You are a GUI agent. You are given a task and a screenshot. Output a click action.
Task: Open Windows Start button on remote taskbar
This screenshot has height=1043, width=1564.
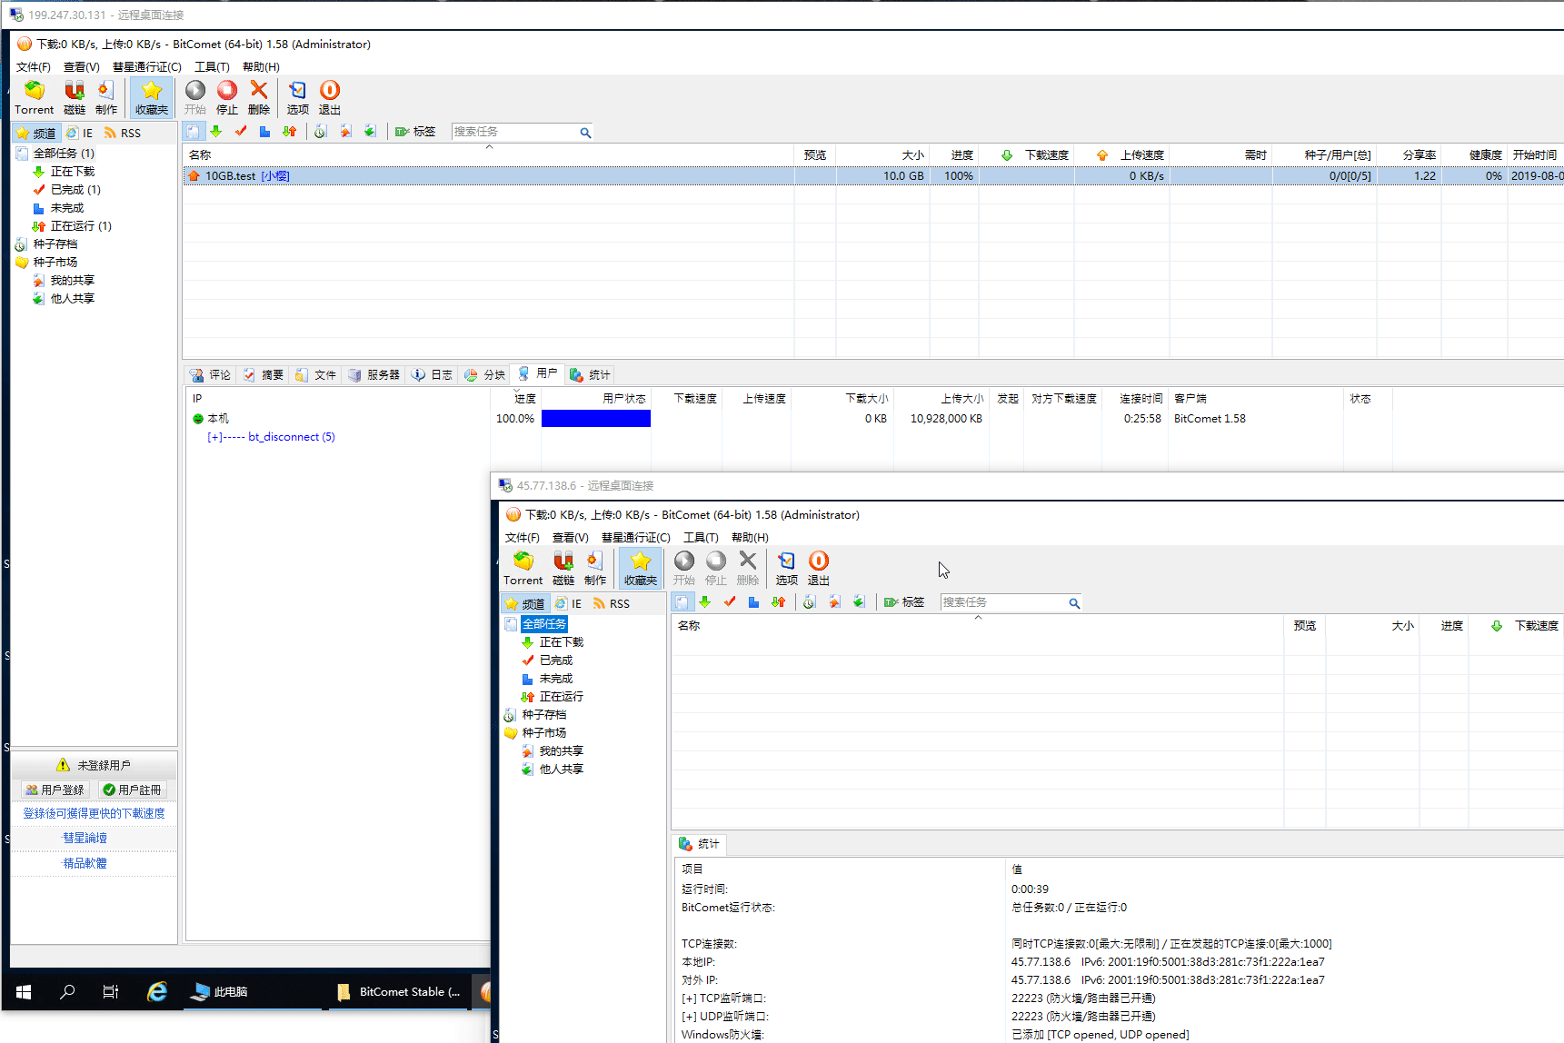pyautogui.click(x=24, y=992)
